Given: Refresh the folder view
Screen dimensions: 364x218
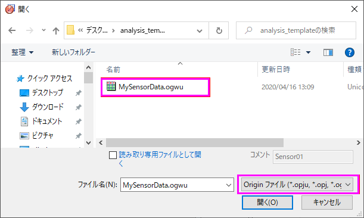Looking at the screenshot, I should click(x=219, y=30).
